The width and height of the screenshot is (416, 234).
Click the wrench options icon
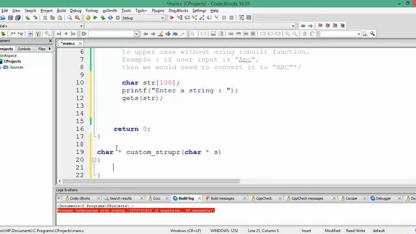372,34
